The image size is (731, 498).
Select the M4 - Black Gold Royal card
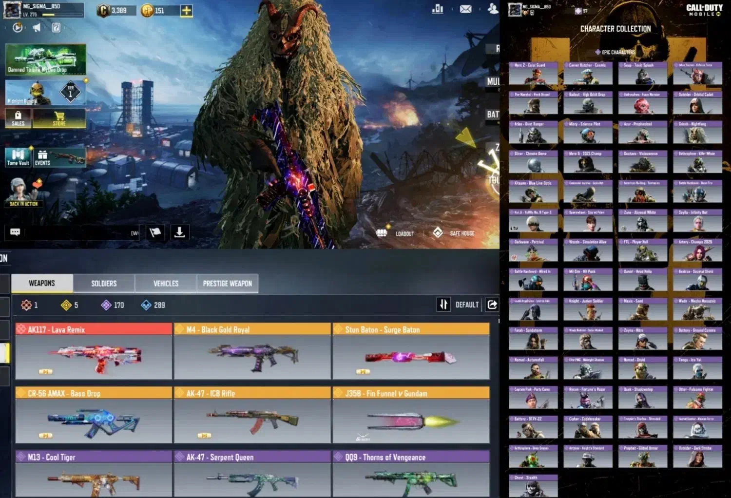(252, 351)
